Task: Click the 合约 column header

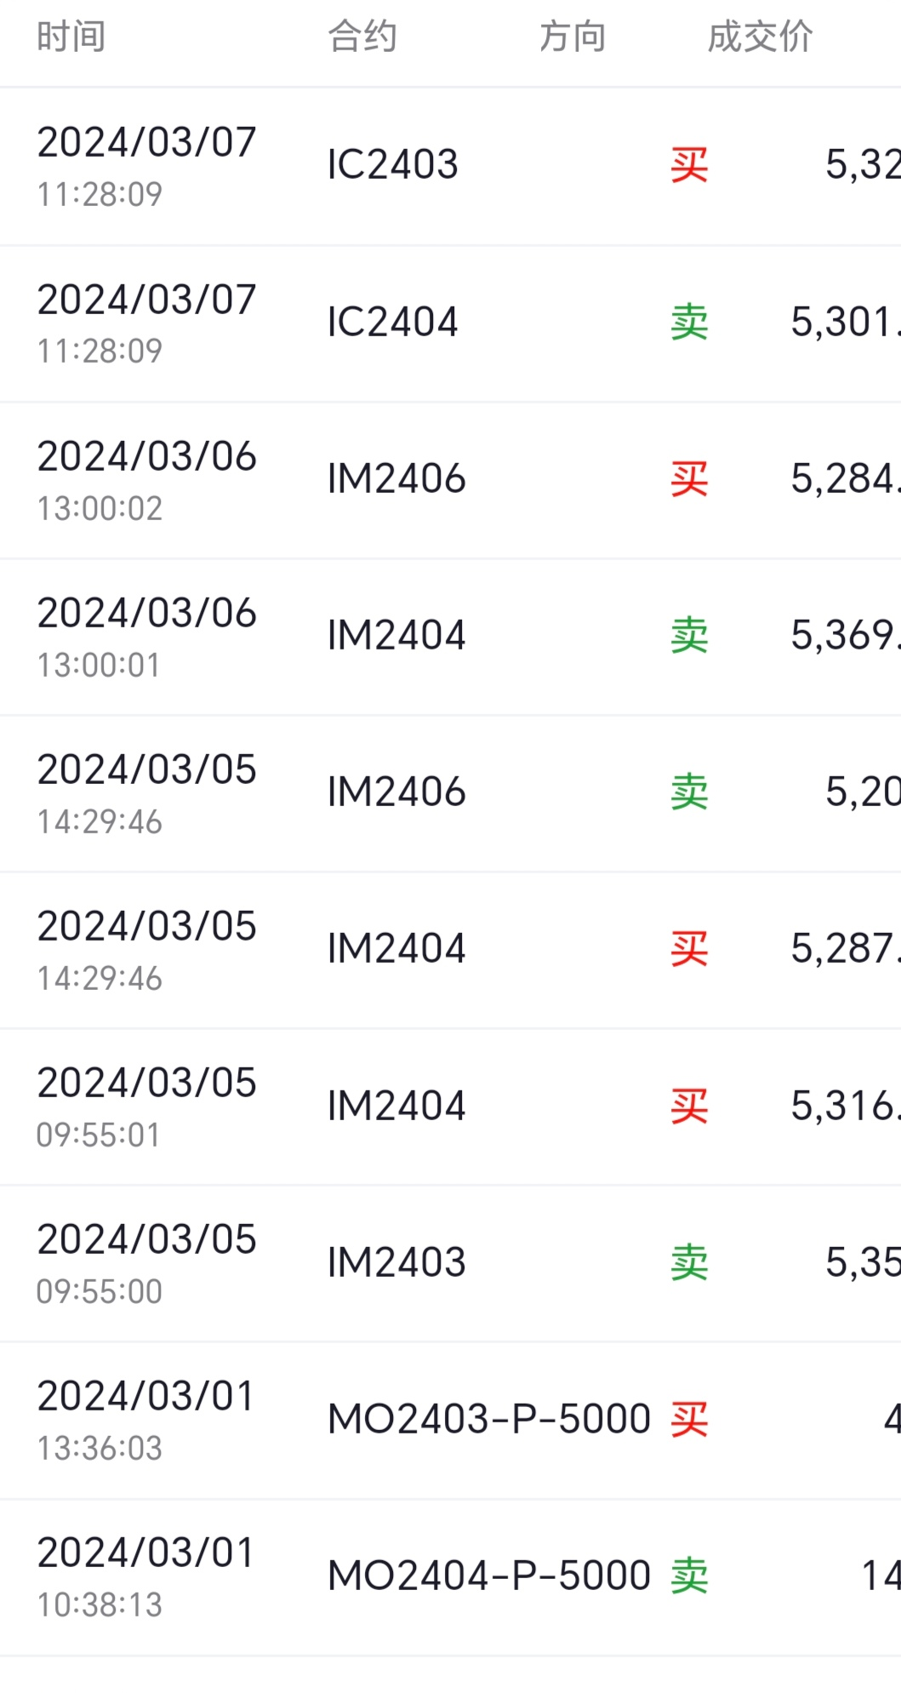Action: (363, 37)
